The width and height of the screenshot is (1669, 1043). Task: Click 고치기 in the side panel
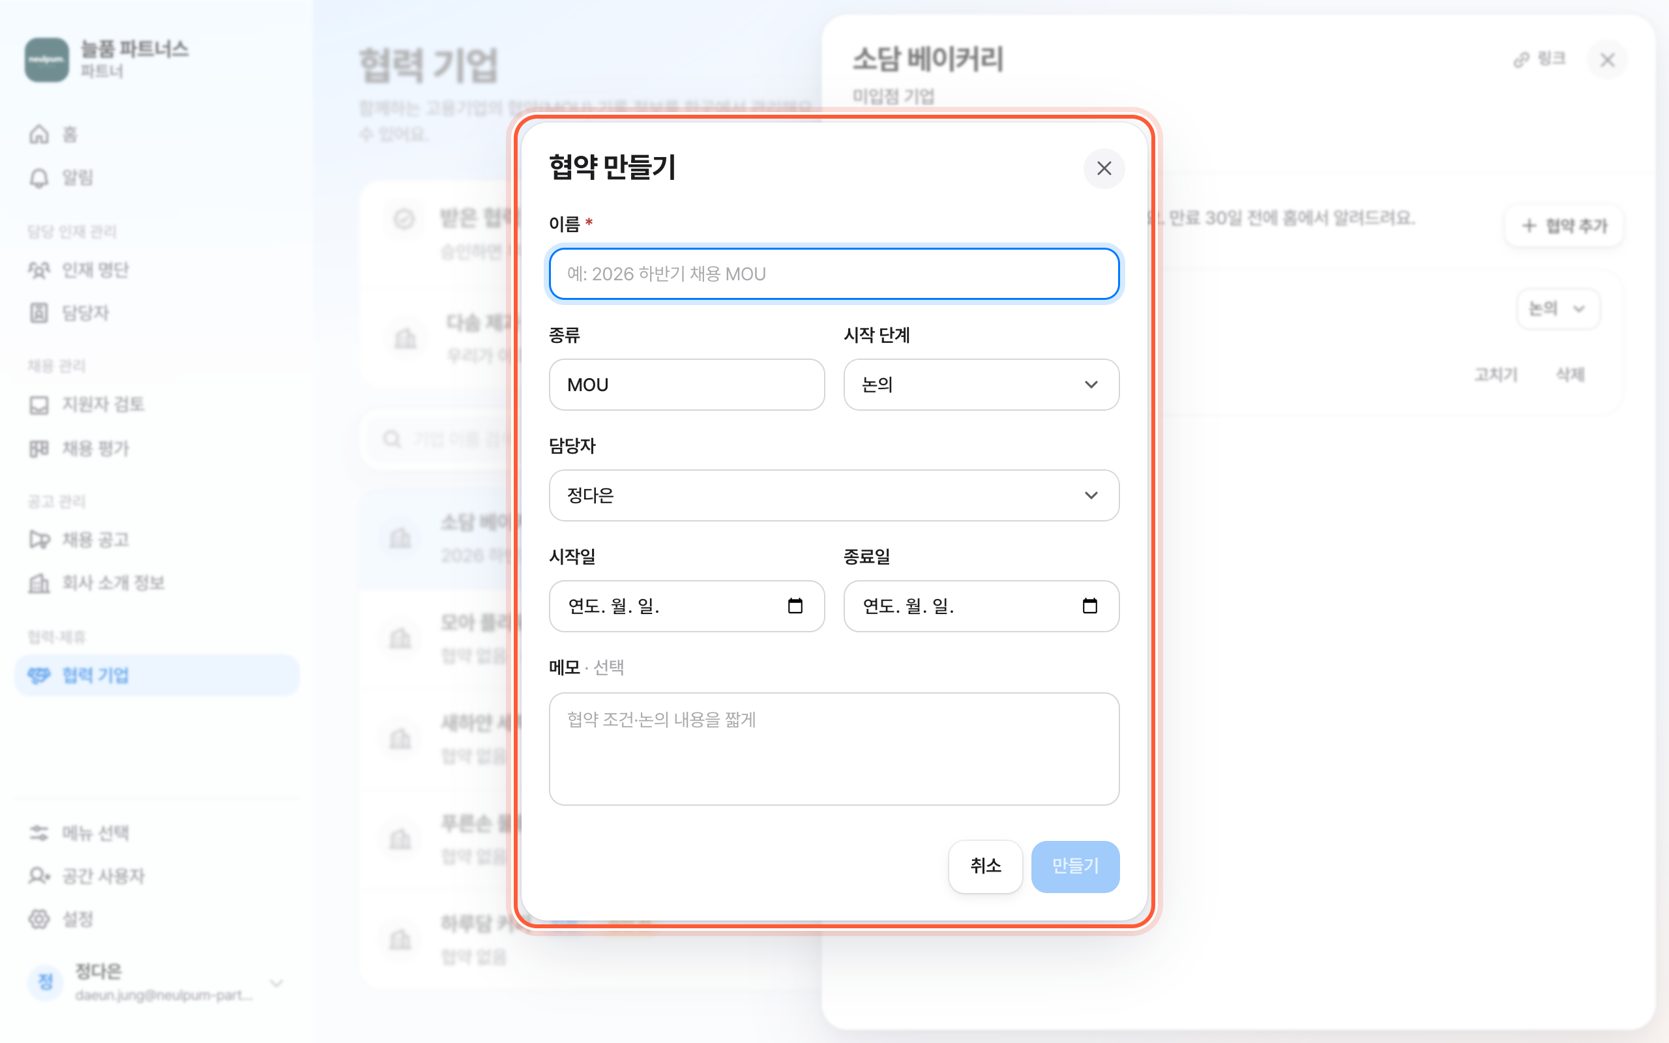1495,375
